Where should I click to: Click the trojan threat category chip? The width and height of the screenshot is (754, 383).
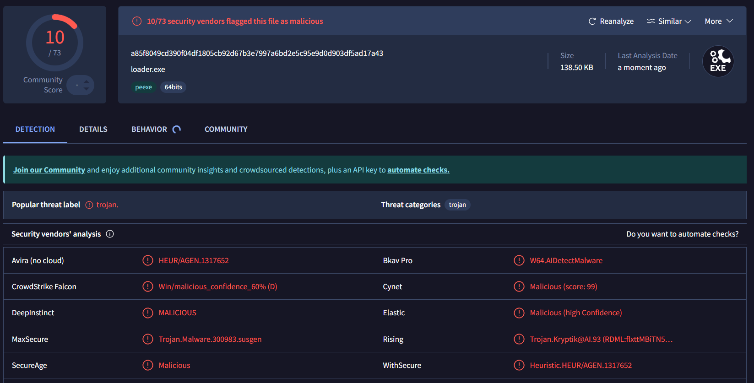pyautogui.click(x=457, y=205)
